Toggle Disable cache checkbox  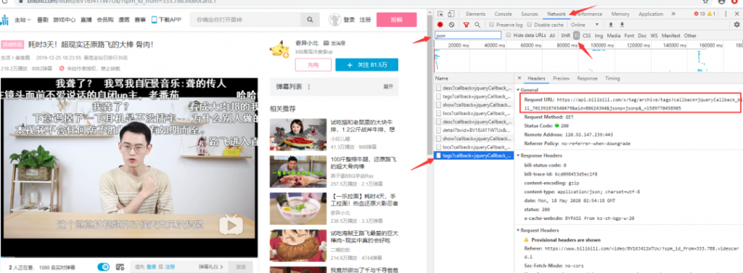pos(530,25)
